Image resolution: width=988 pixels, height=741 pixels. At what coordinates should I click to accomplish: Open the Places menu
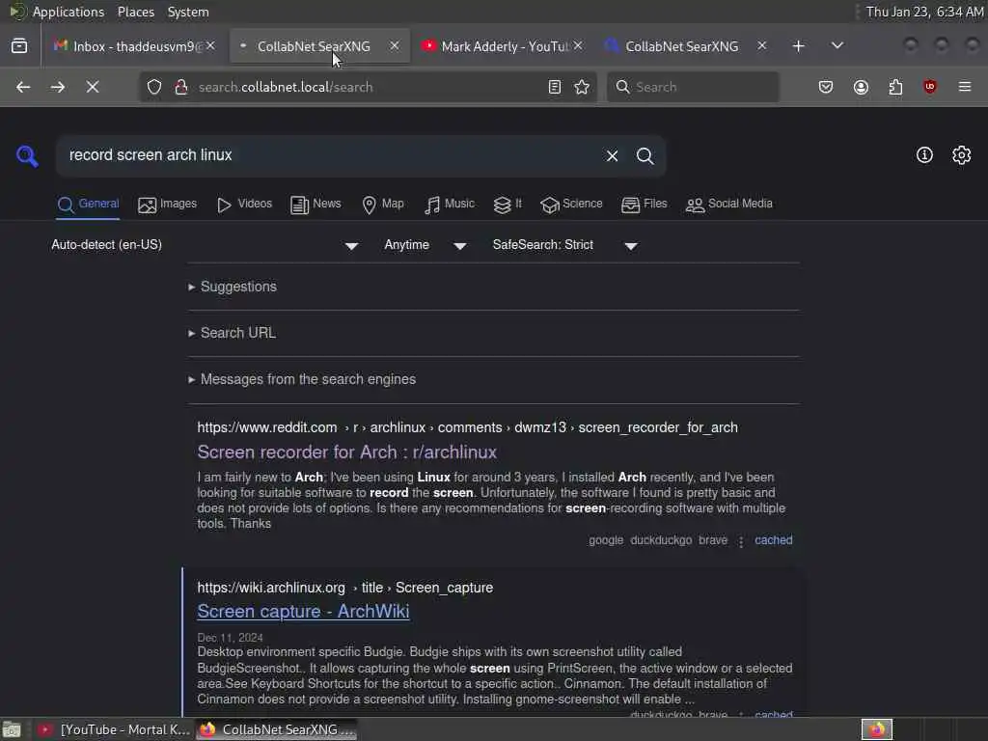(x=135, y=12)
